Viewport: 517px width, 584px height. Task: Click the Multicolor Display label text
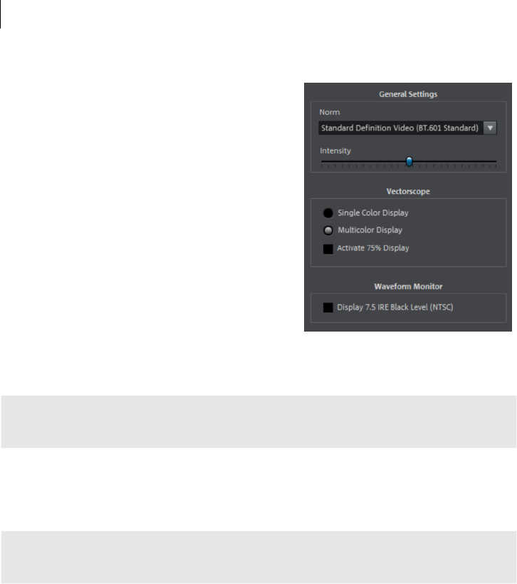pos(370,230)
